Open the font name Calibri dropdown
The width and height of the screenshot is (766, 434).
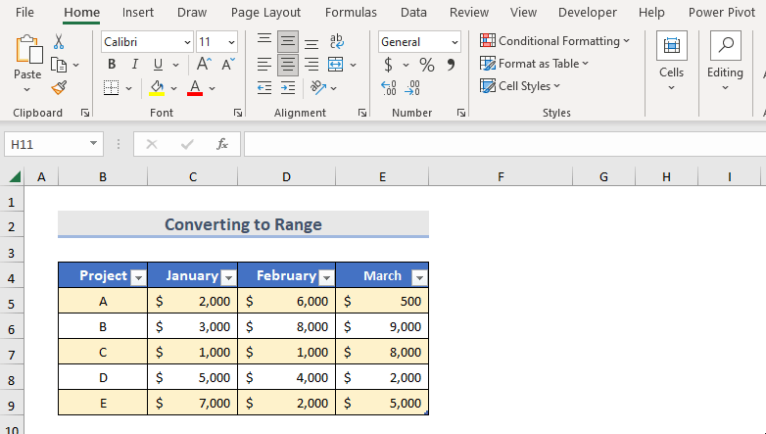click(x=187, y=42)
